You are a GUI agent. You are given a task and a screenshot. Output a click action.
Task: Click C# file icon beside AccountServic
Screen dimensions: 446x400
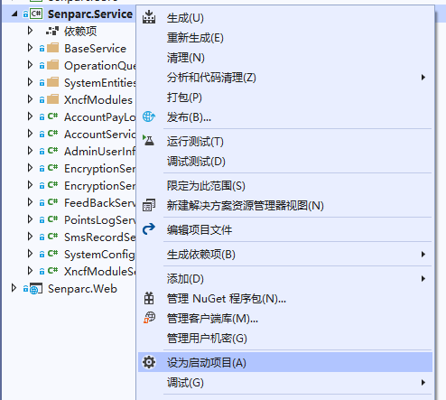[53, 134]
